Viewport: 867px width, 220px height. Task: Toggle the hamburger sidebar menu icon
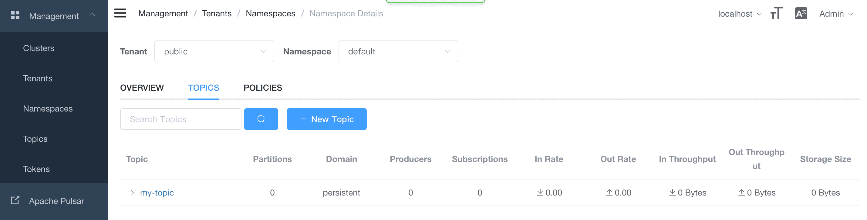[120, 13]
